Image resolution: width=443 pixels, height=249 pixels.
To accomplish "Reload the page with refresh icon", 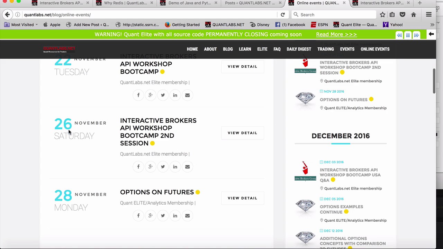I will 283,15.
